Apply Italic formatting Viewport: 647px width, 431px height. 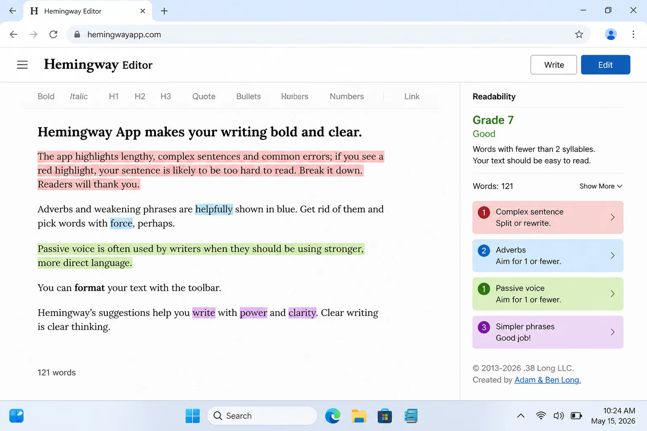click(79, 96)
